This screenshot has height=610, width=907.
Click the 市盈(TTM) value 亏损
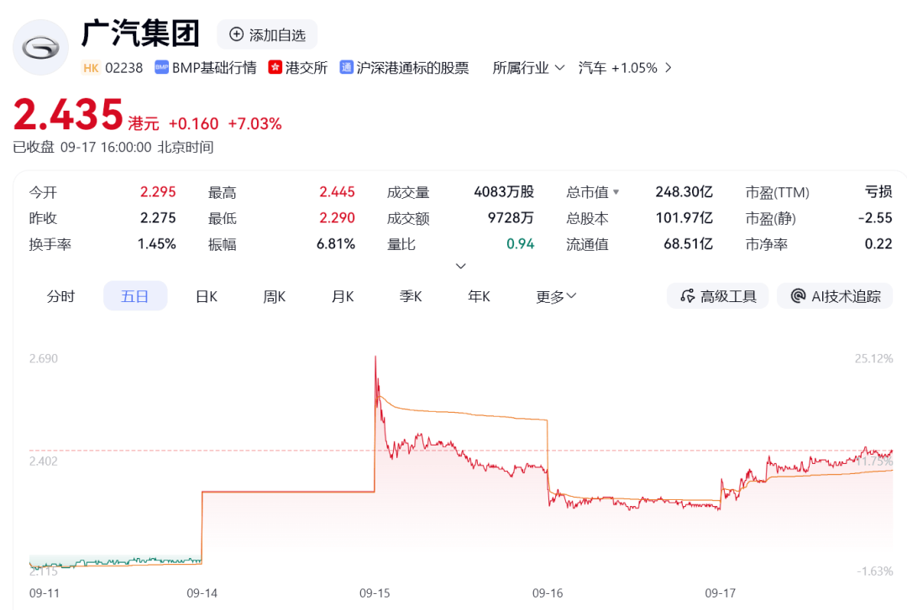pyautogui.click(x=878, y=192)
